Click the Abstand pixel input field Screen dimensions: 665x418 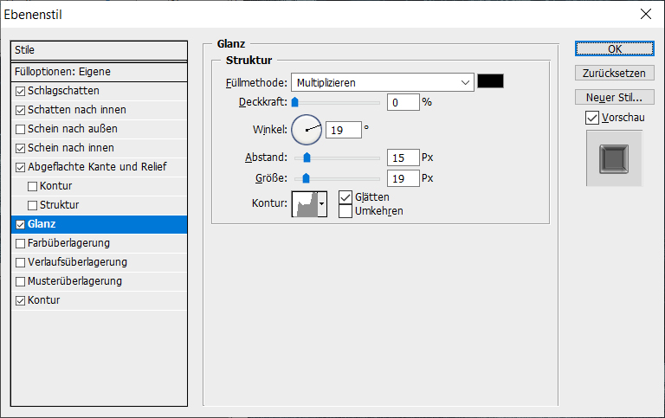[x=403, y=158]
